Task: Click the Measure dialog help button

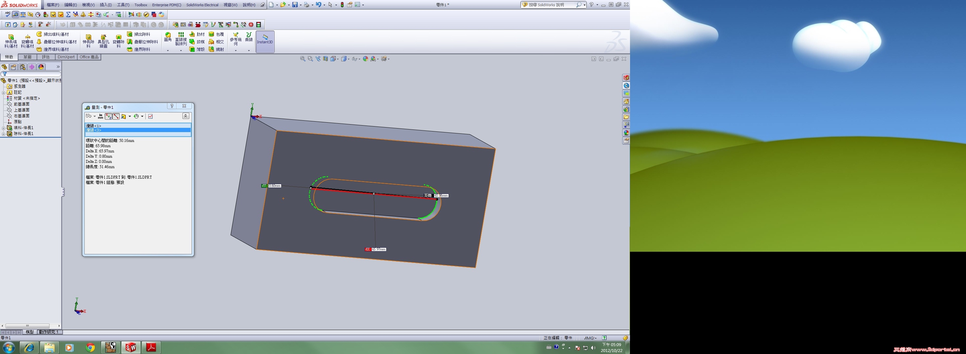Action: point(172,106)
